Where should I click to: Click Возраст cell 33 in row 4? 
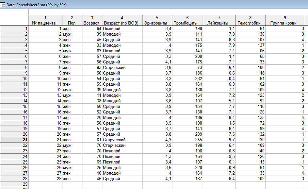coord(92,45)
